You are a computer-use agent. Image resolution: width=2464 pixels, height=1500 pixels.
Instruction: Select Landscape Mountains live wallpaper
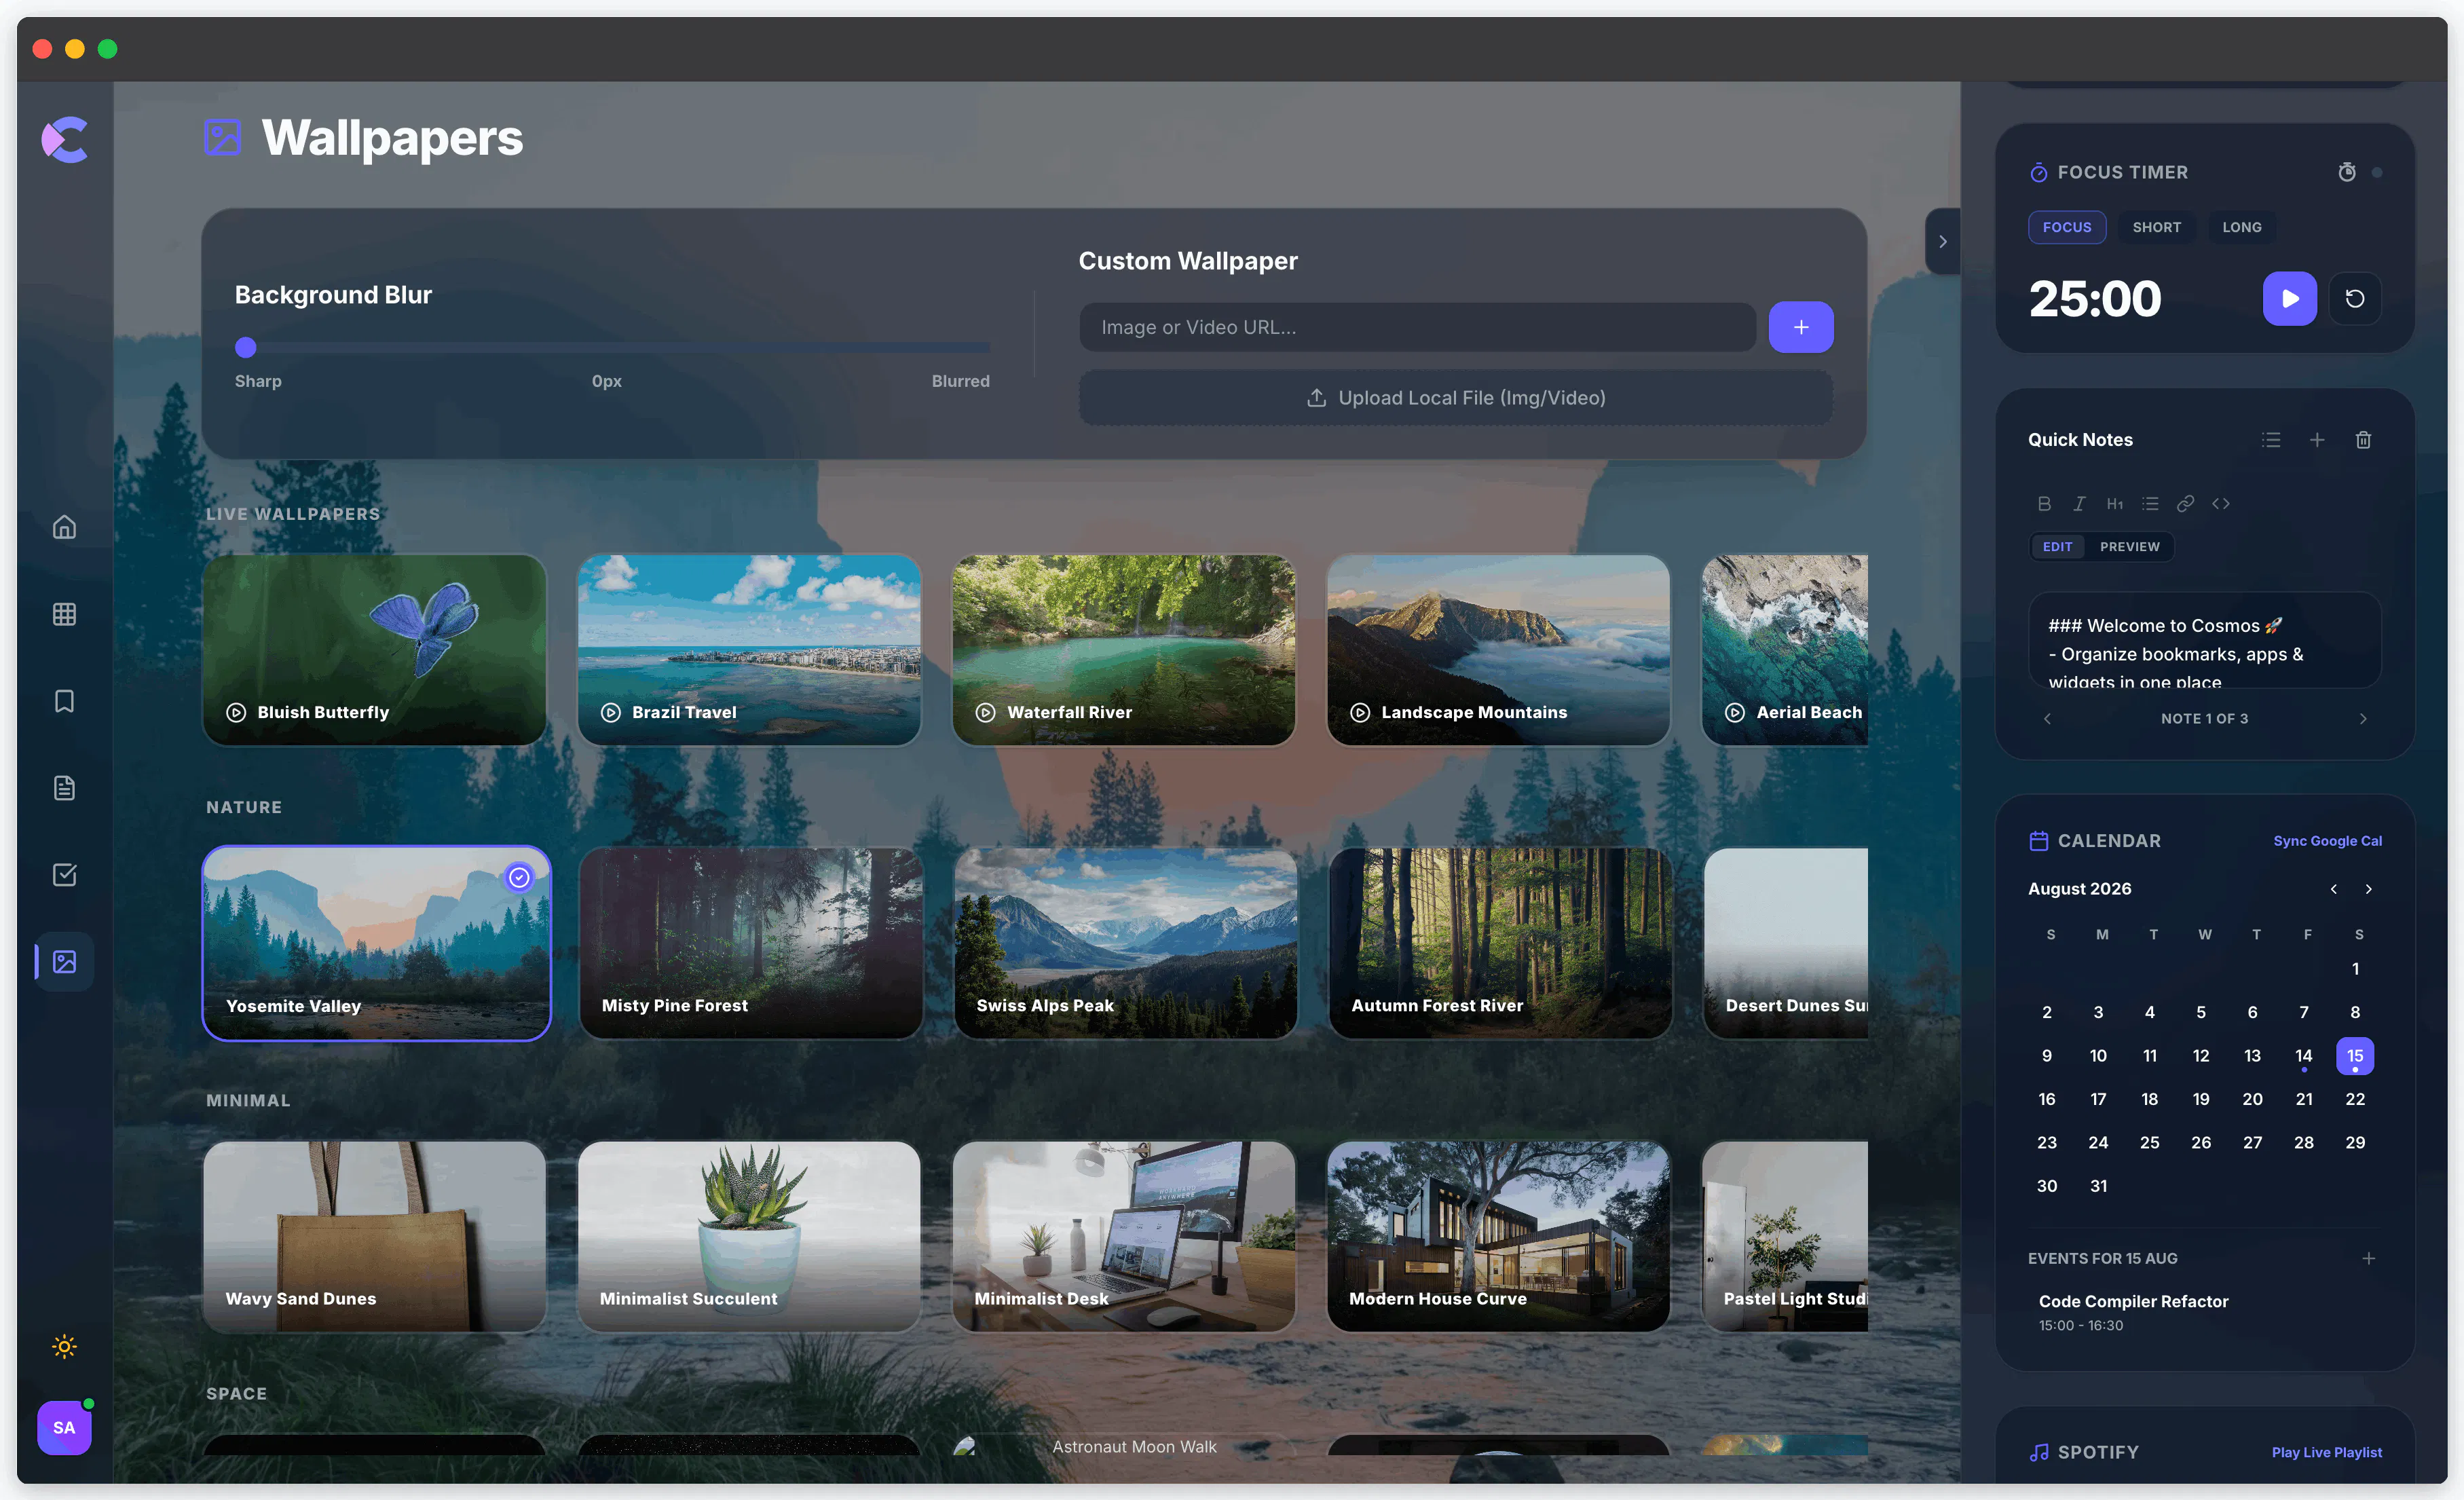click(x=1498, y=650)
